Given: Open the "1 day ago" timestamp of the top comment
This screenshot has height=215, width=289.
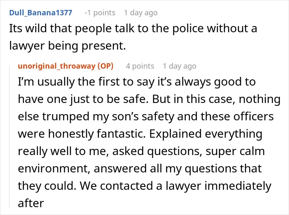Looking at the screenshot, I should point(141,13).
